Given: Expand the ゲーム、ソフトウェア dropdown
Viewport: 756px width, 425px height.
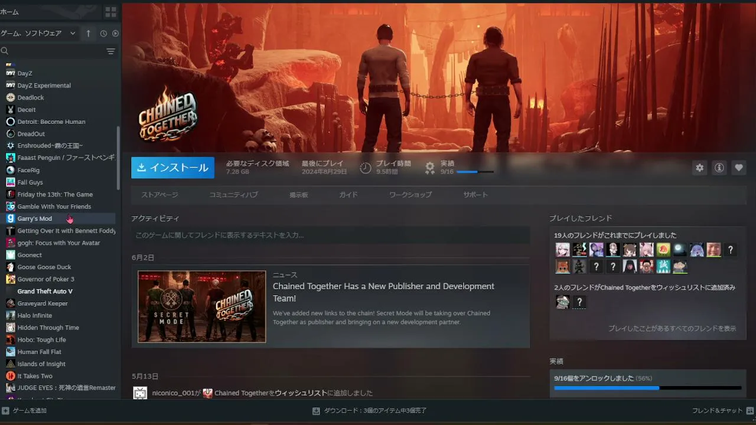Looking at the screenshot, I should (x=39, y=34).
